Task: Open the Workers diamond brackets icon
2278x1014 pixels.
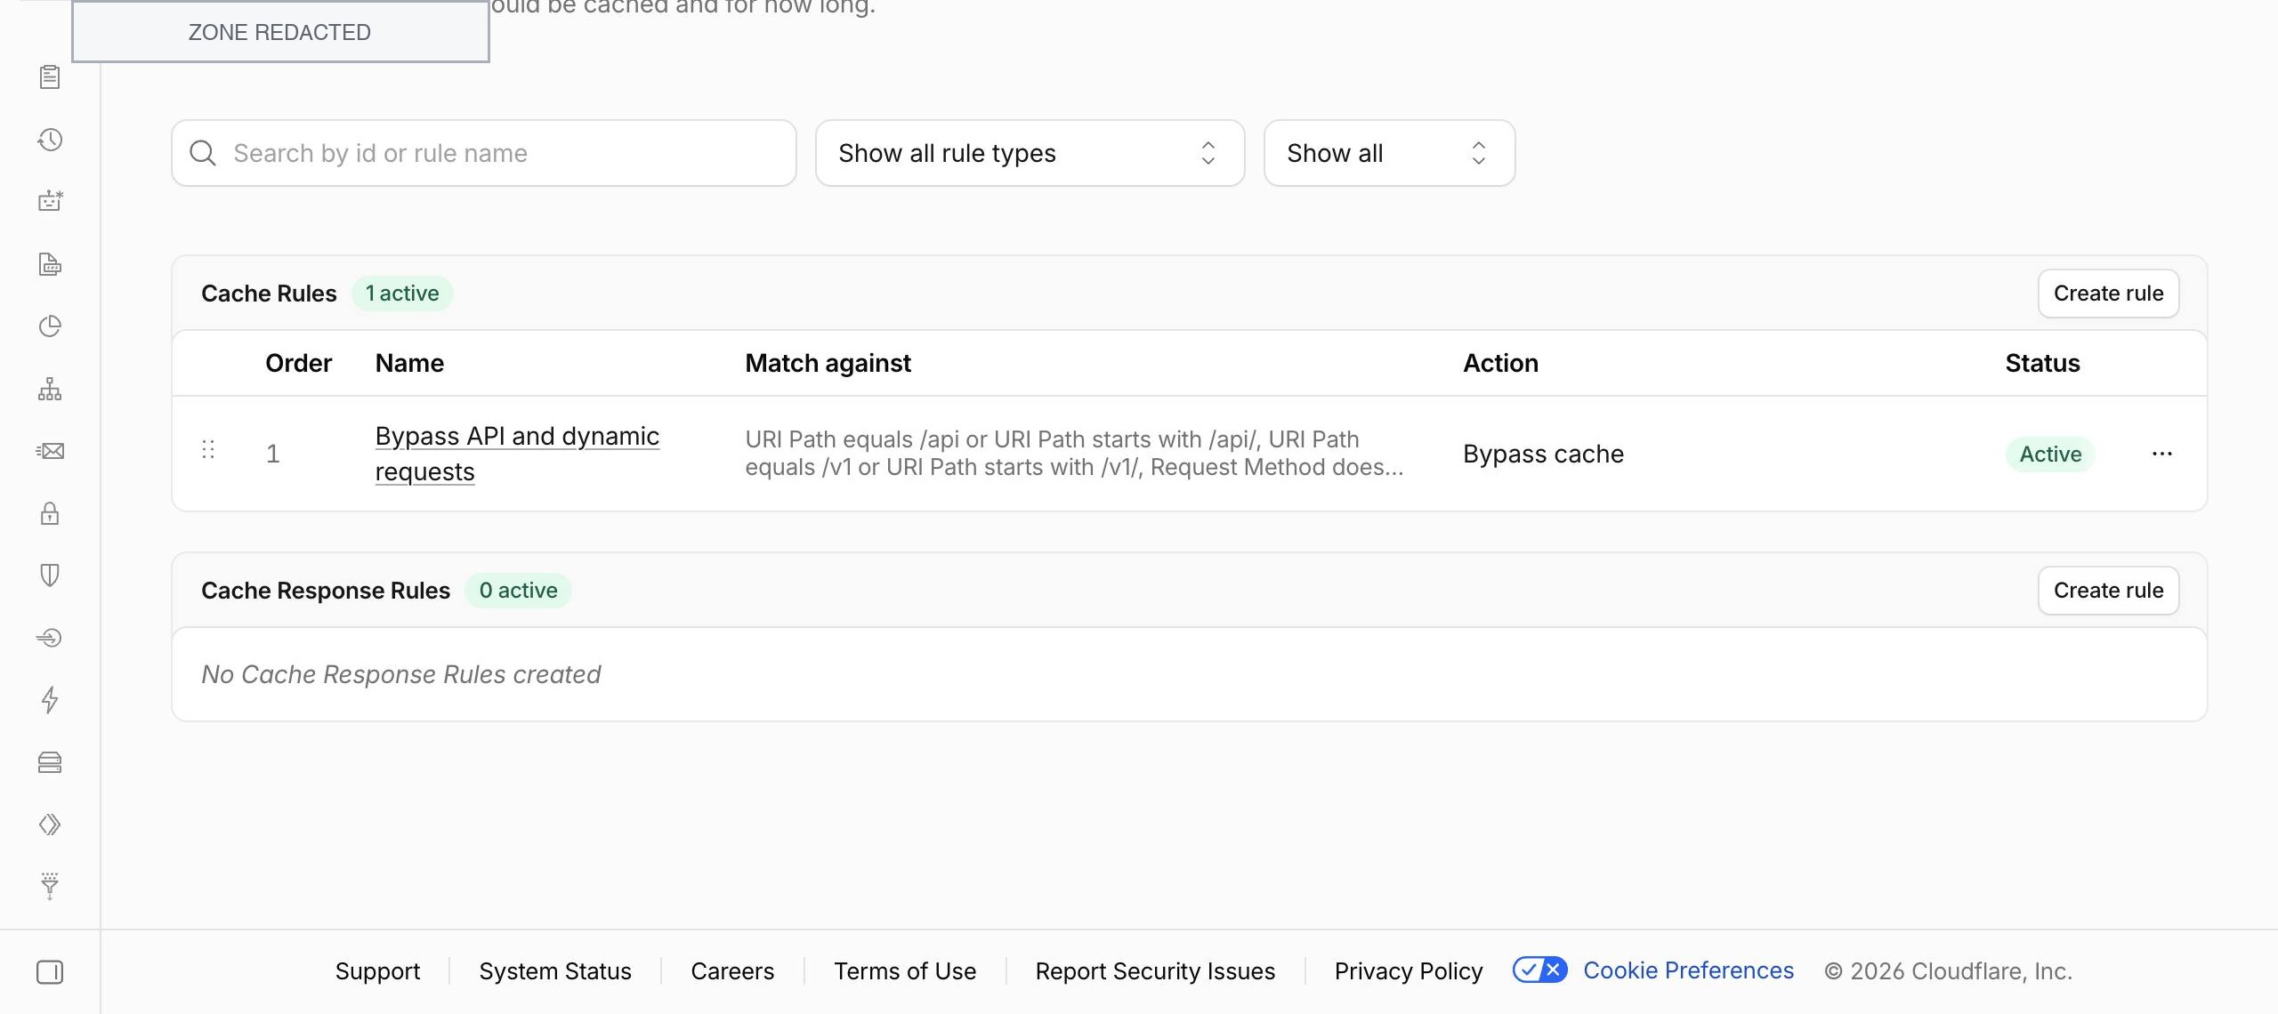Action: (x=50, y=825)
